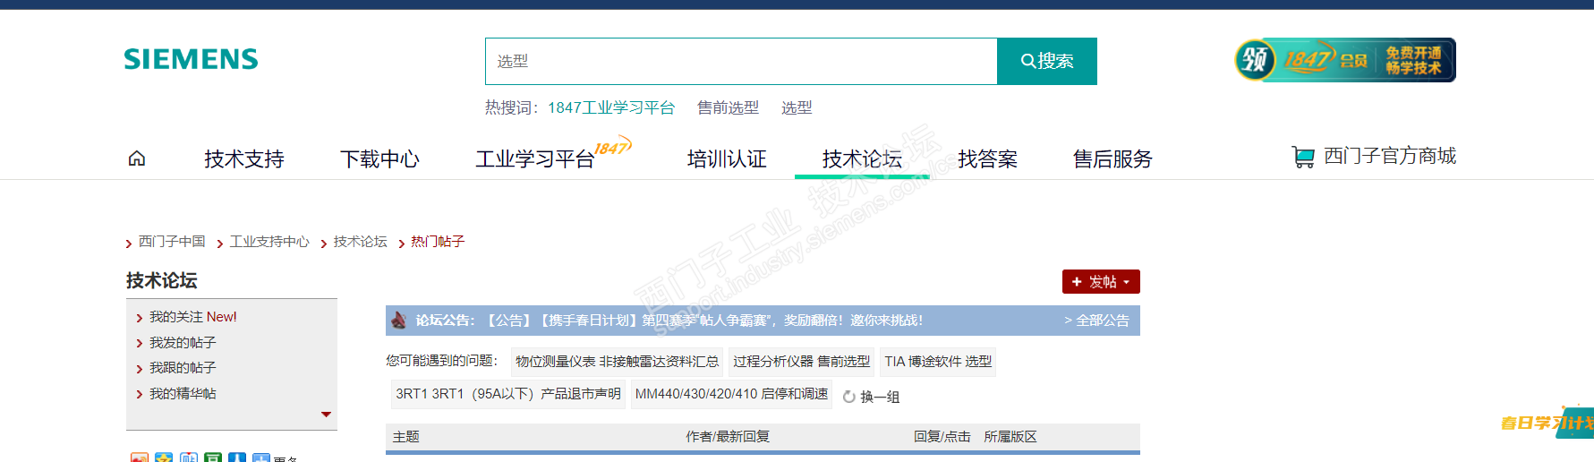Screen dimensions: 1594x462
Task: Click the 作者/最新回复 column header
Action: pos(728,437)
